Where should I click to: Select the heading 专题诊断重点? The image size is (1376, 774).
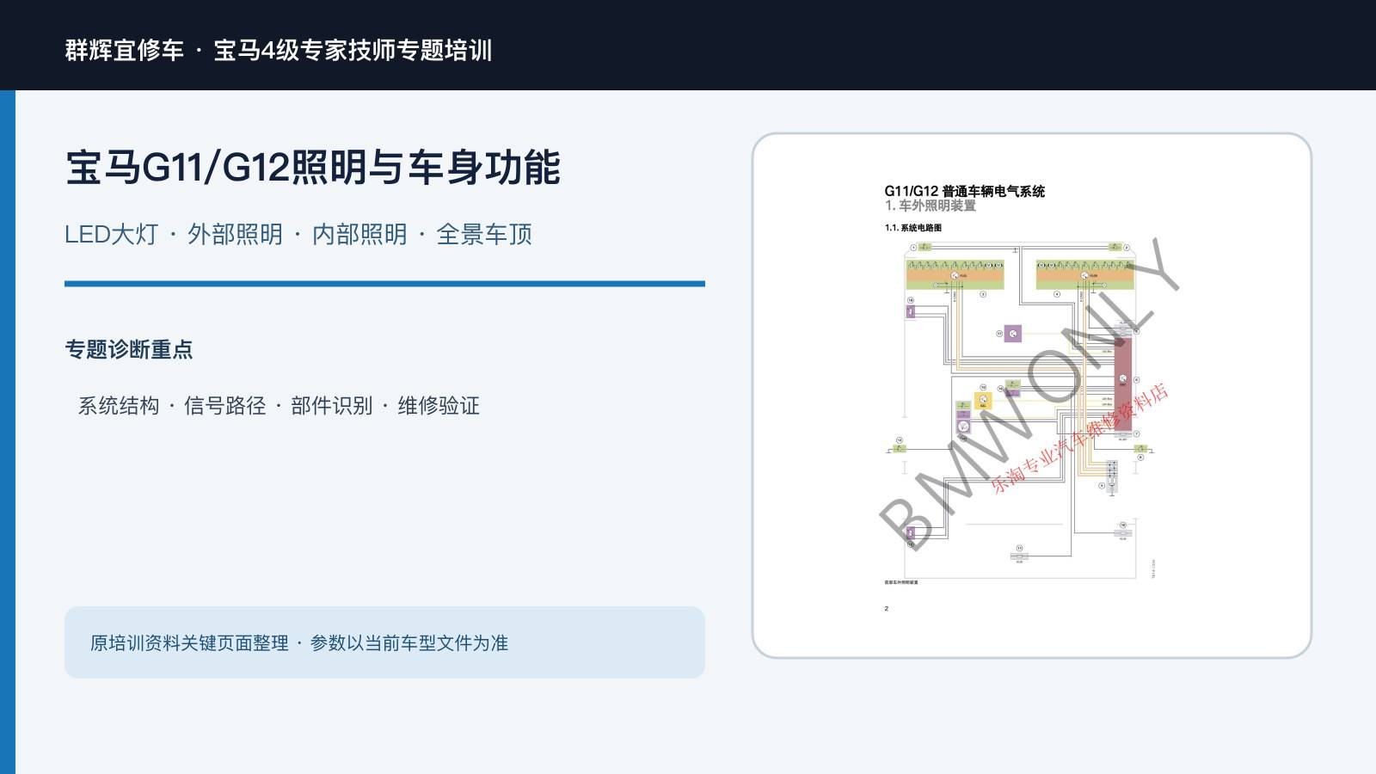pos(129,349)
